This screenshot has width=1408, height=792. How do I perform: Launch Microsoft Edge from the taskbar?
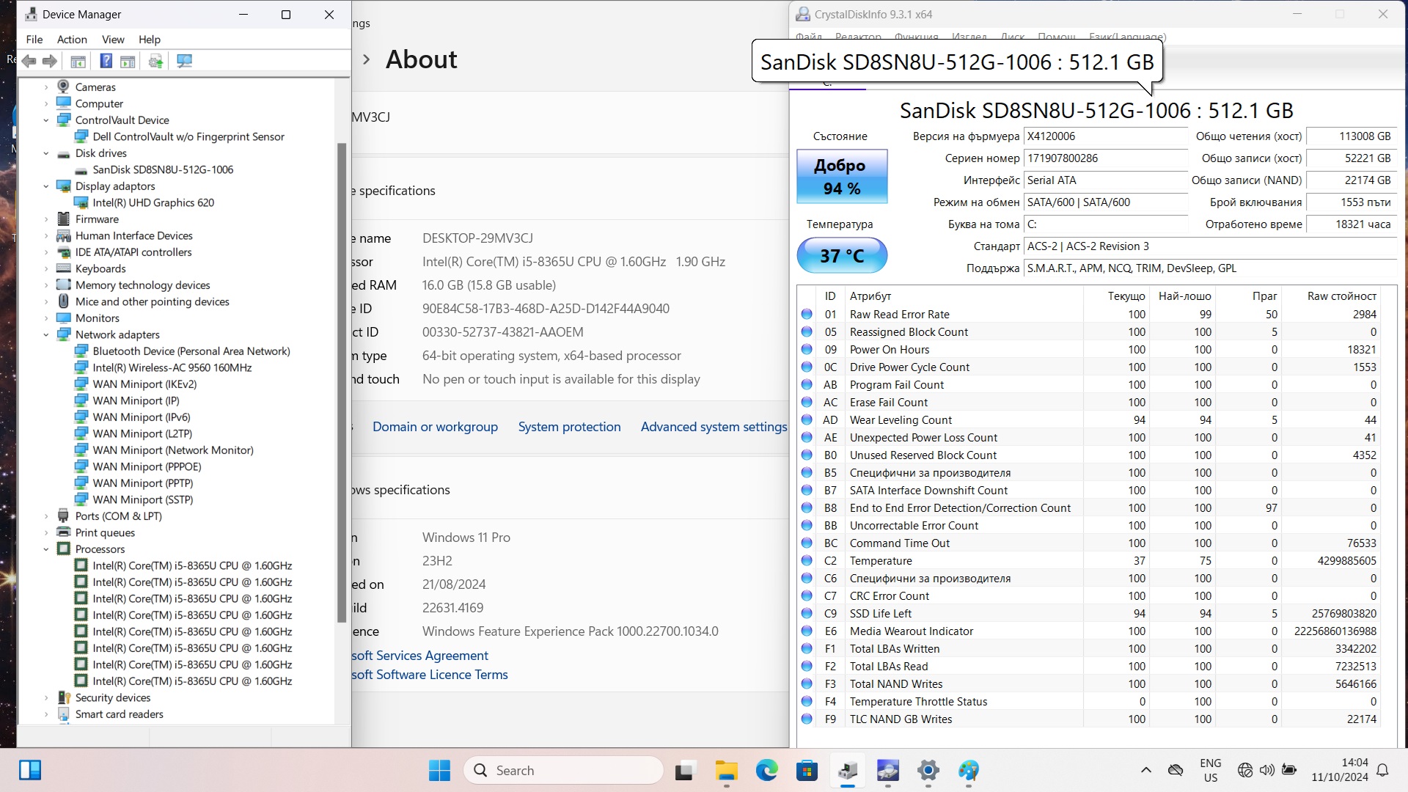pos(767,770)
